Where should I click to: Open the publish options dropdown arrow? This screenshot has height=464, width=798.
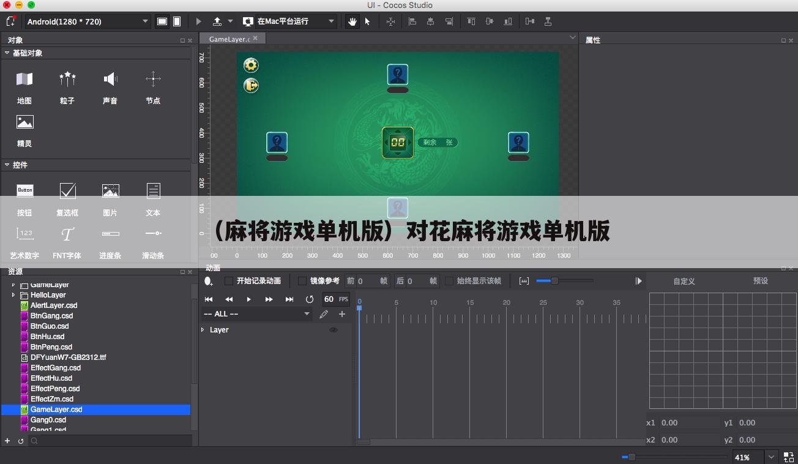pyautogui.click(x=231, y=21)
